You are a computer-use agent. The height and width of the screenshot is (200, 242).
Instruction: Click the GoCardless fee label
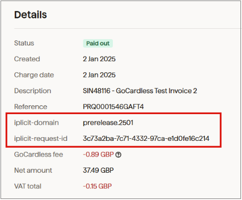pyautogui.click(x=38, y=154)
